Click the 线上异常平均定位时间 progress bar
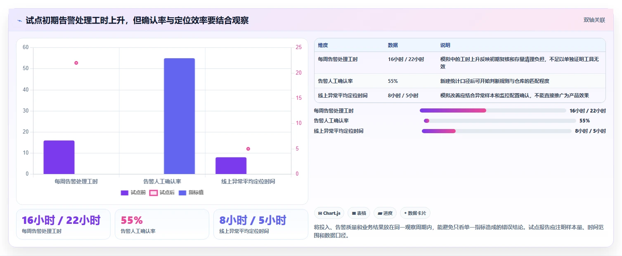This screenshot has height=256, width=622. coord(497,131)
